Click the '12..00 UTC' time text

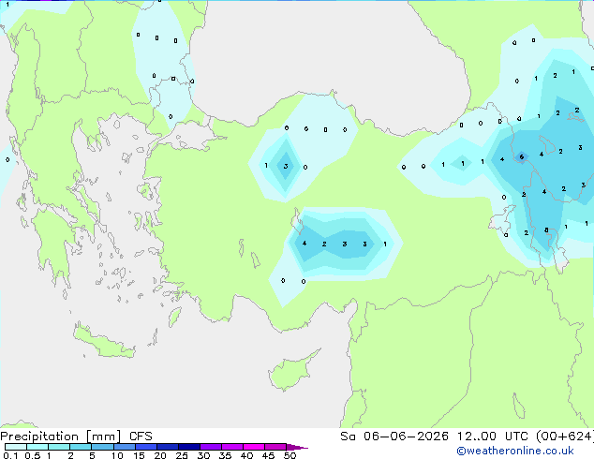(493, 437)
